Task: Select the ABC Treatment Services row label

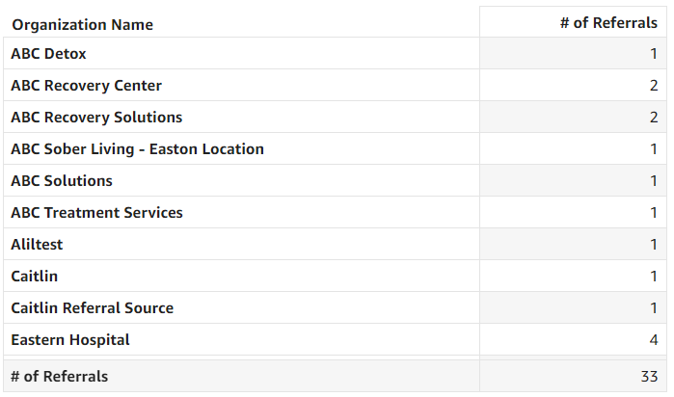Action: click(96, 213)
